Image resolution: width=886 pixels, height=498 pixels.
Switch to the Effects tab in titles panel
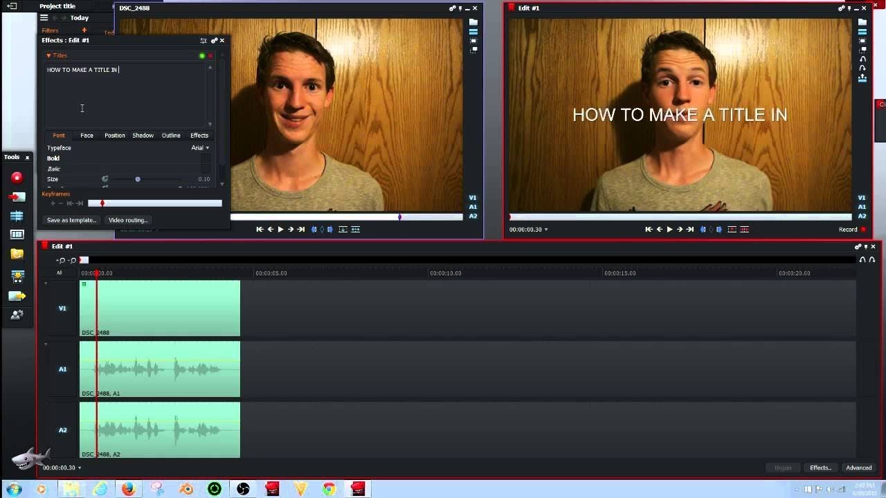199,136
